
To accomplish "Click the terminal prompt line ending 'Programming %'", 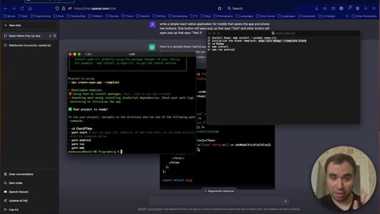I will pos(95,152).
